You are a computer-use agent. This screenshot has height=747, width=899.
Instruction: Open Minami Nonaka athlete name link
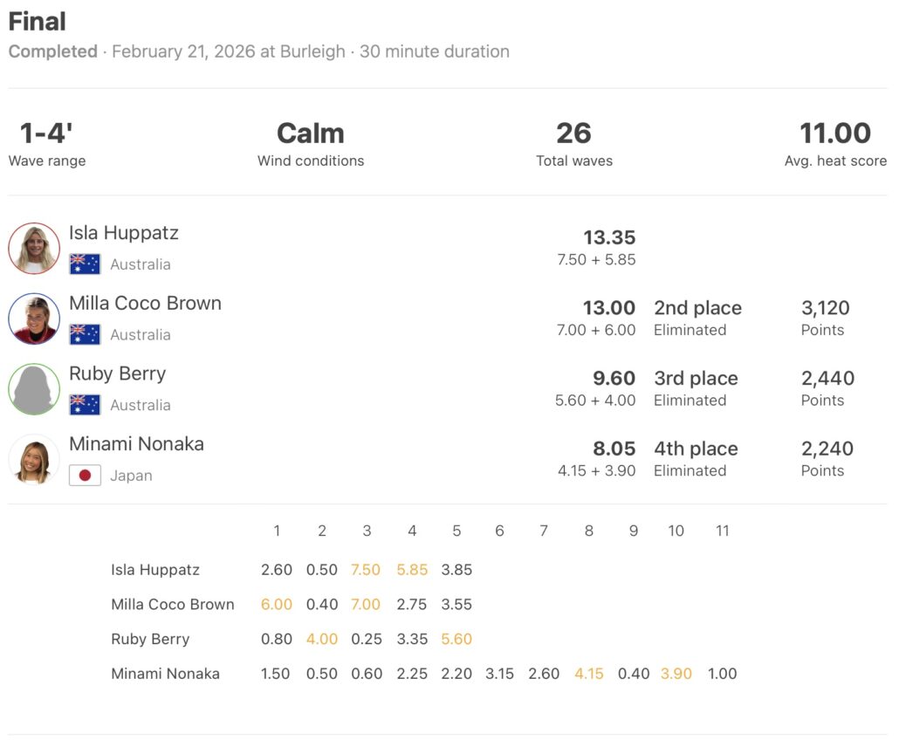(136, 444)
